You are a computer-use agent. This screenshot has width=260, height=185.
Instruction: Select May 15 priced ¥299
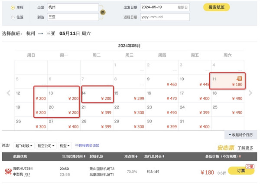[129, 96]
